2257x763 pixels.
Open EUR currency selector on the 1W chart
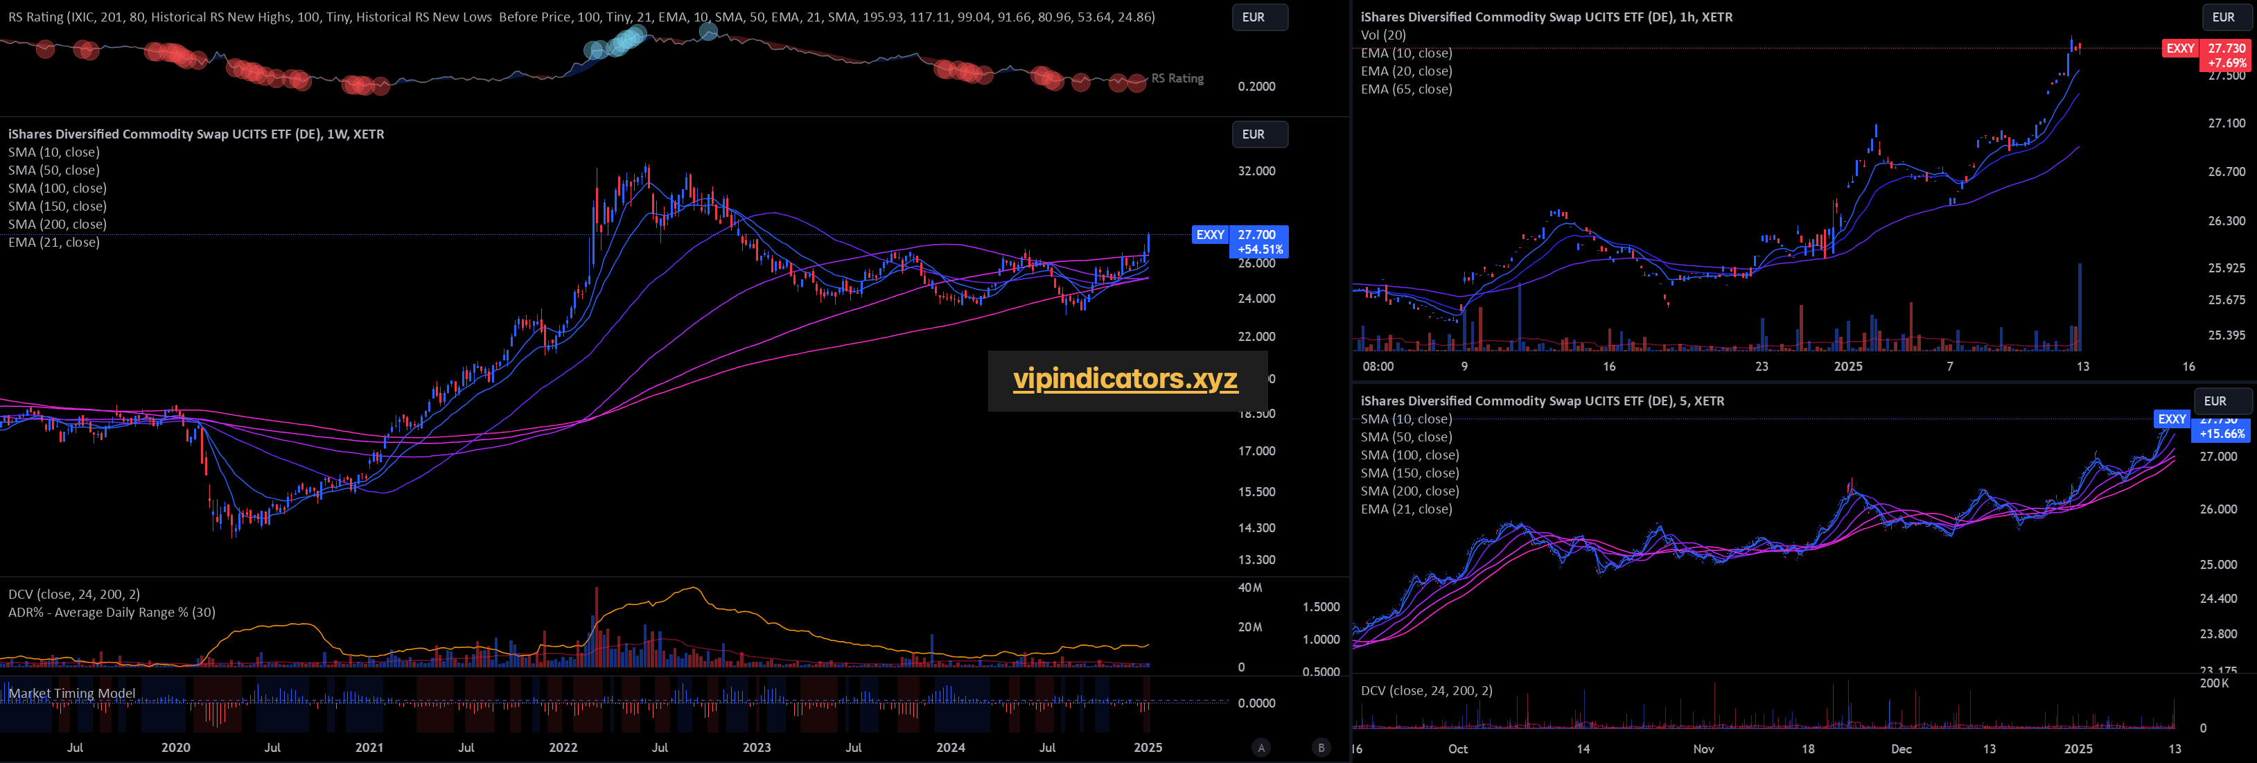pyautogui.click(x=1259, y=134)
